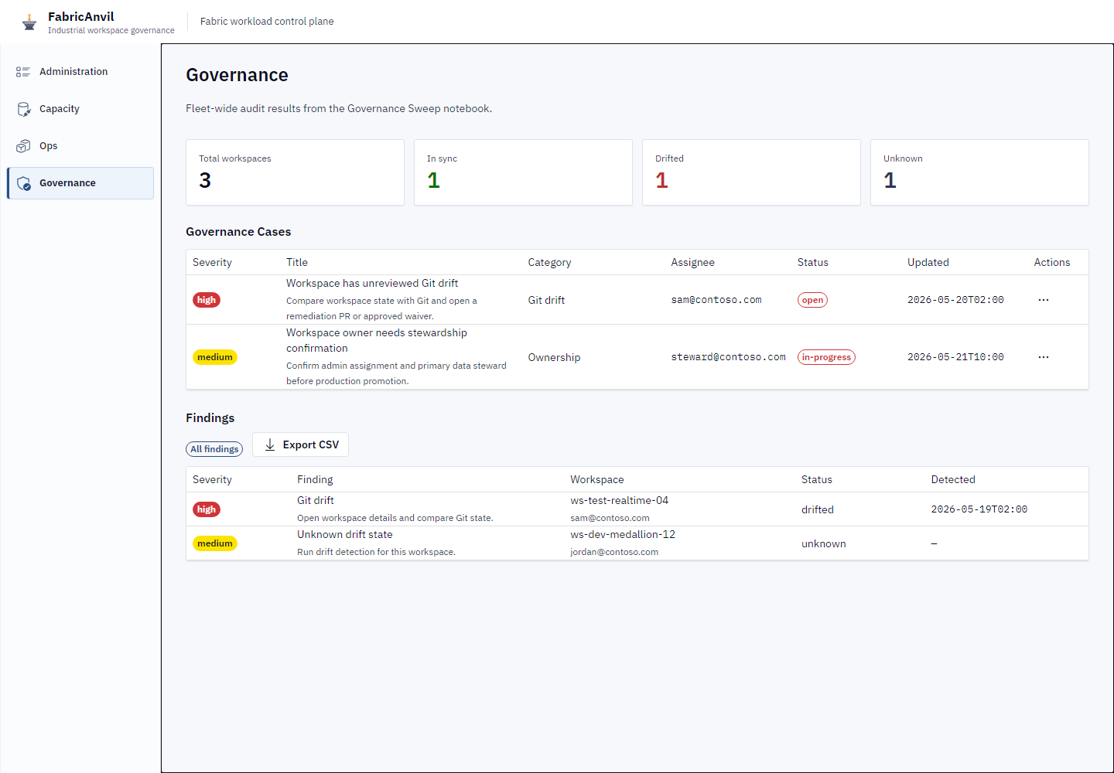This screenshot has height=773, width=1114.
Task: Click the Finding column header
Action: coord(315,480)
